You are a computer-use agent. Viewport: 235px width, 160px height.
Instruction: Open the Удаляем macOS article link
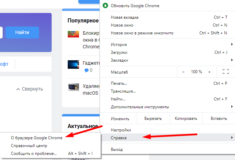pyautogui.click(x=91, y=90)
